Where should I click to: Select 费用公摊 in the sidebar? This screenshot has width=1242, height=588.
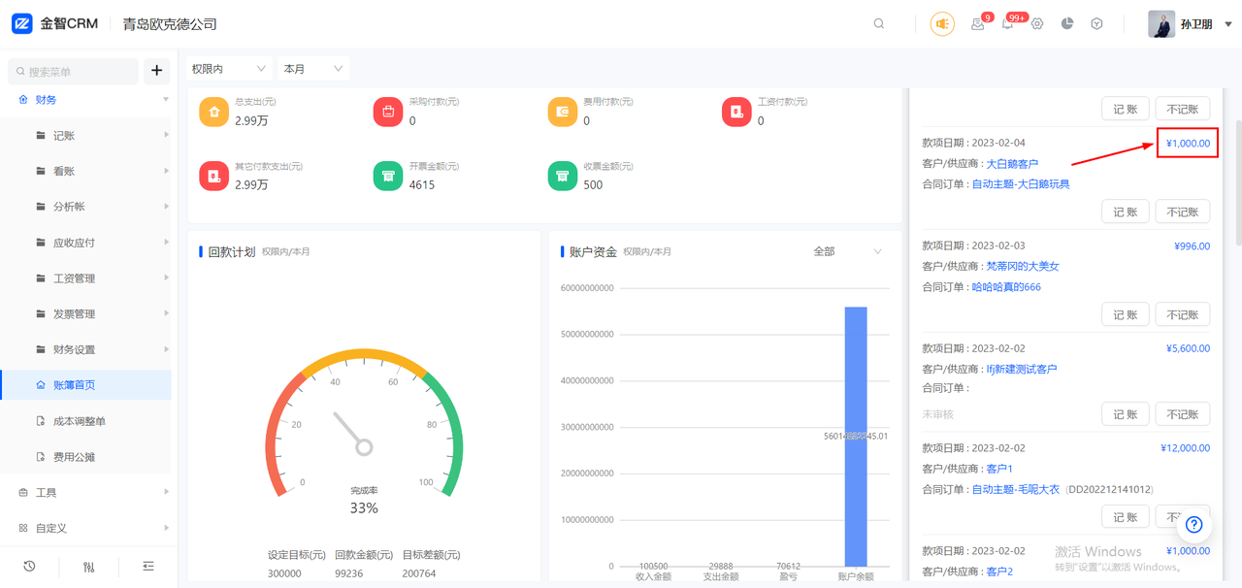tap(75, 457)
